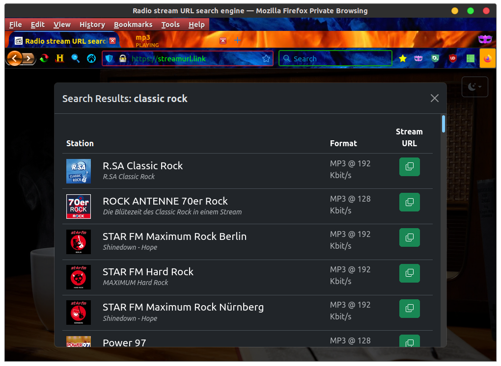Go forward with the browser forward arrow

coord(29,58)
